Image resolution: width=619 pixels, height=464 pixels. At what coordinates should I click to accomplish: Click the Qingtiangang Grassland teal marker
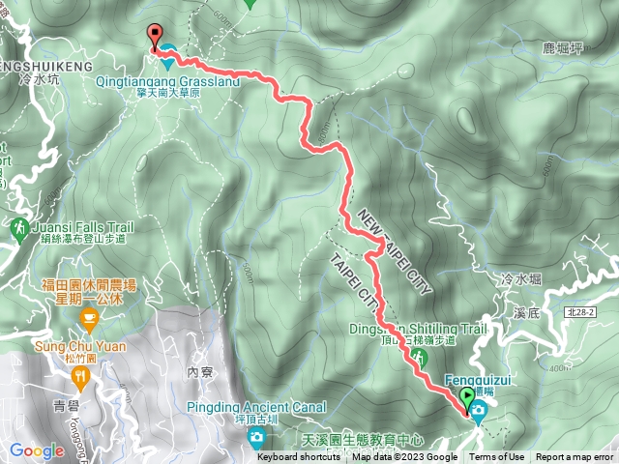click(168, 58)
